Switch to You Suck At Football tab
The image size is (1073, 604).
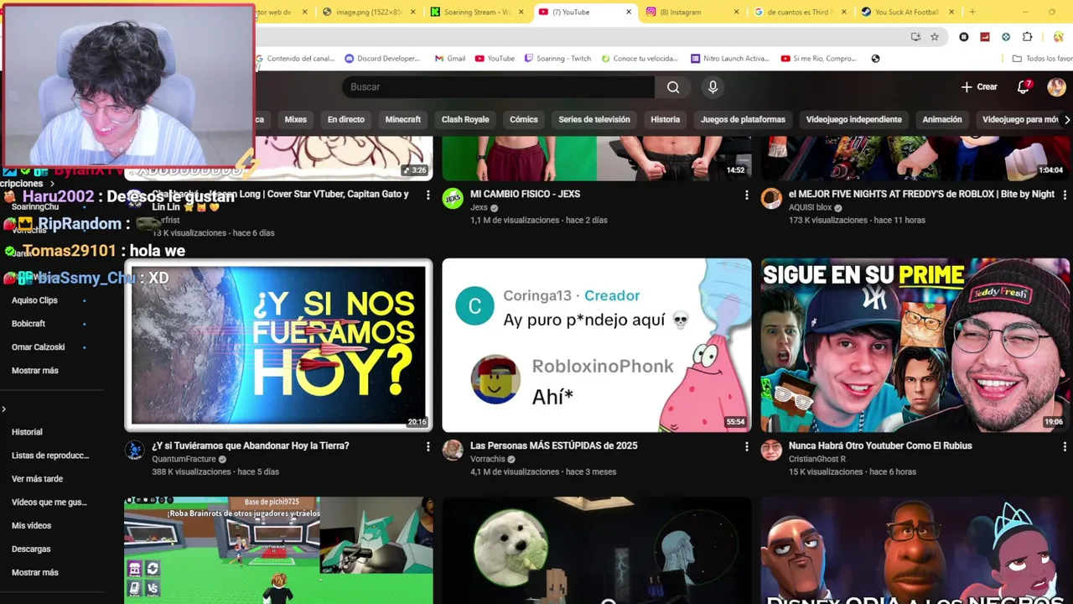[x=907, y=12]
